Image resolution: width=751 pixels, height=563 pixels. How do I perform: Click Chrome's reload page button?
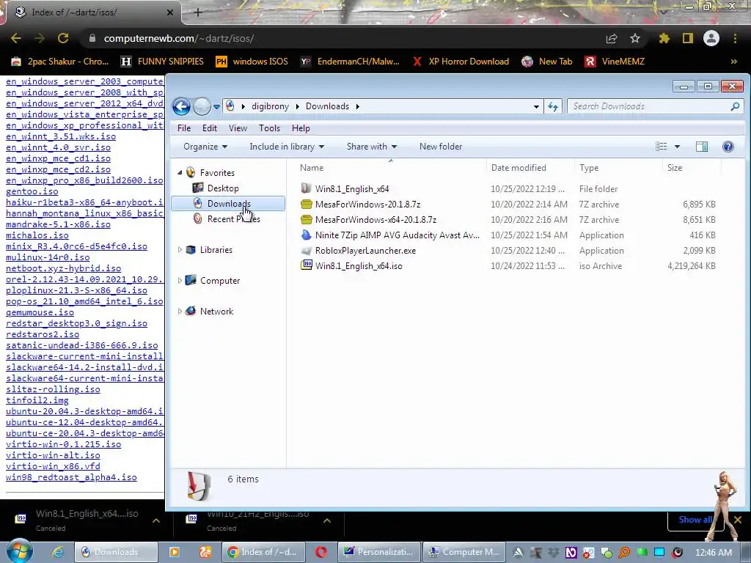pos(63,38)
